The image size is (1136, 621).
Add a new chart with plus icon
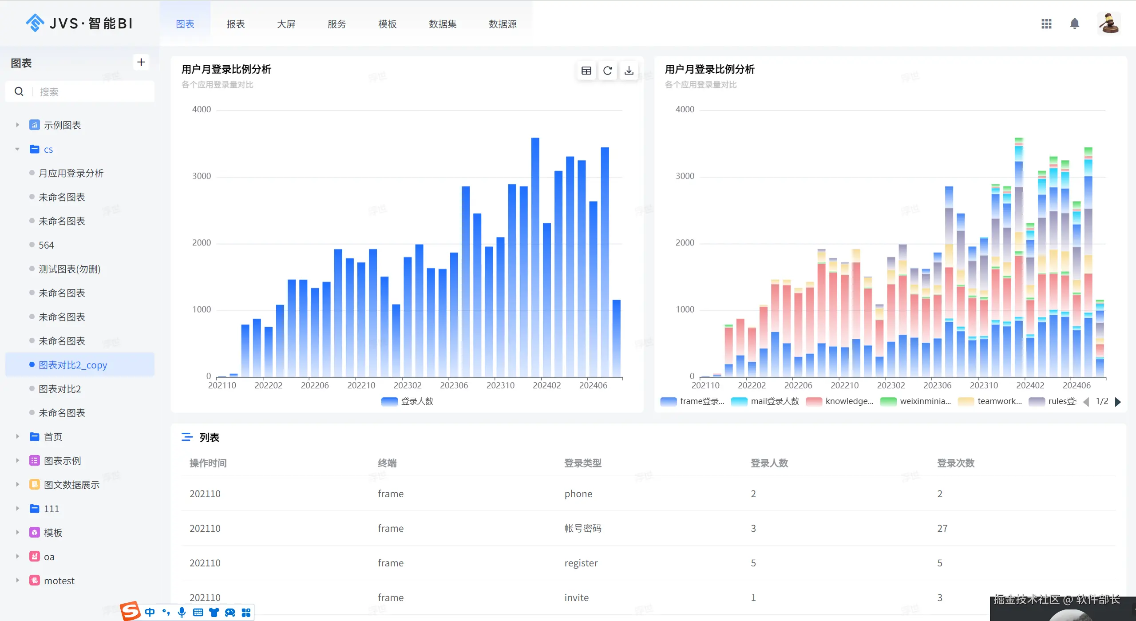coord(141,62)
